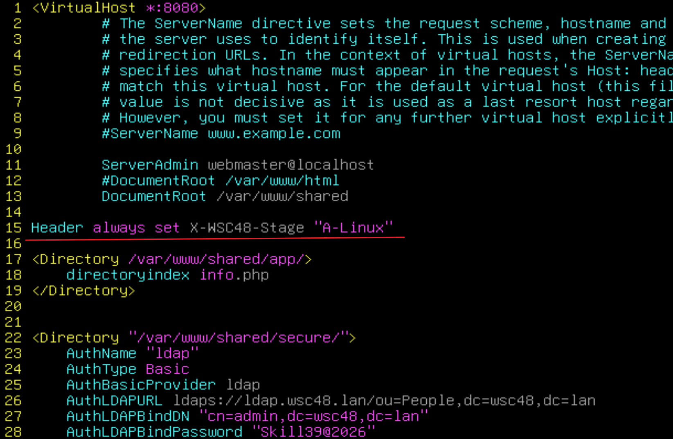Click the AuthBasicProvider directive
The width and height of the screenshot is (673, 439).
[x=141, y=385]
